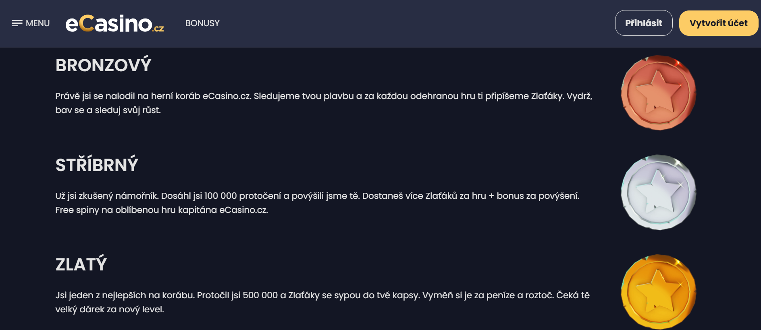Open the BONUSY menu item
Viewport: 761px width, 330px height.
click(x=202, y=23)
